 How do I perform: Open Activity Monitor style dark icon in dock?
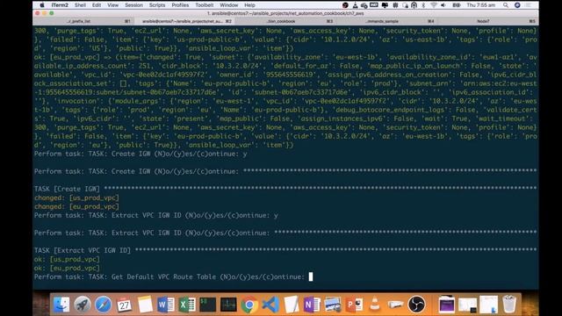coord(228,305)
